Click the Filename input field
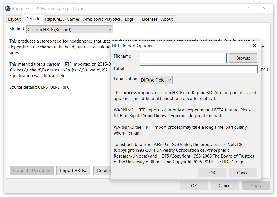 click(183, 58)
